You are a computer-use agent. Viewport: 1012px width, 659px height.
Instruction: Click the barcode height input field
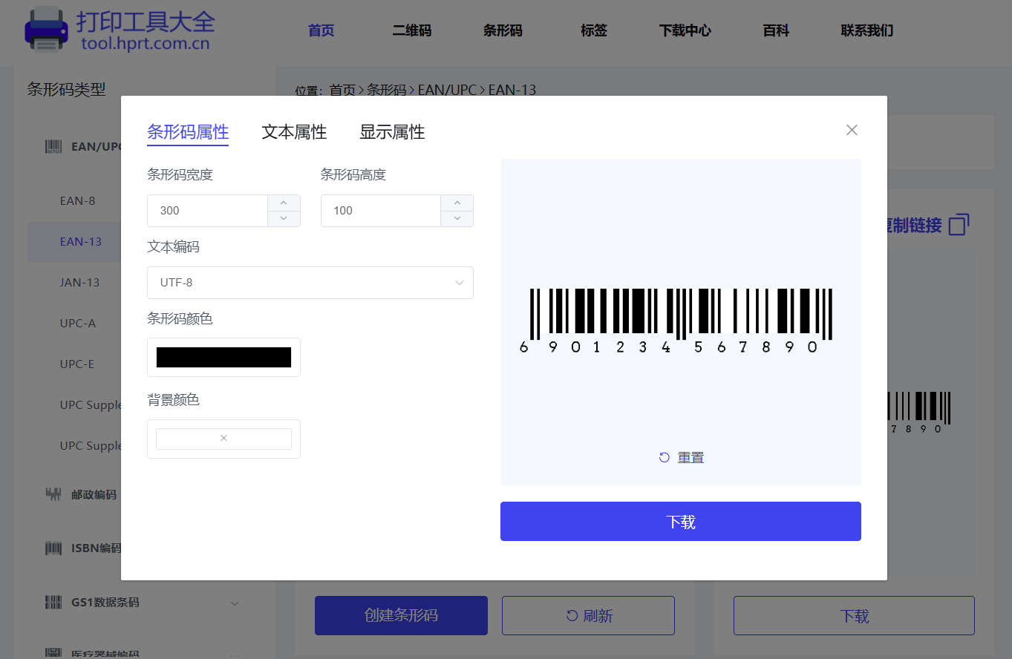pos(381,211)
